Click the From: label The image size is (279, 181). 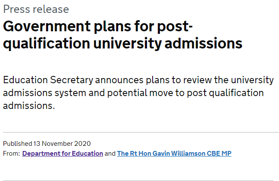click(12, 154)
